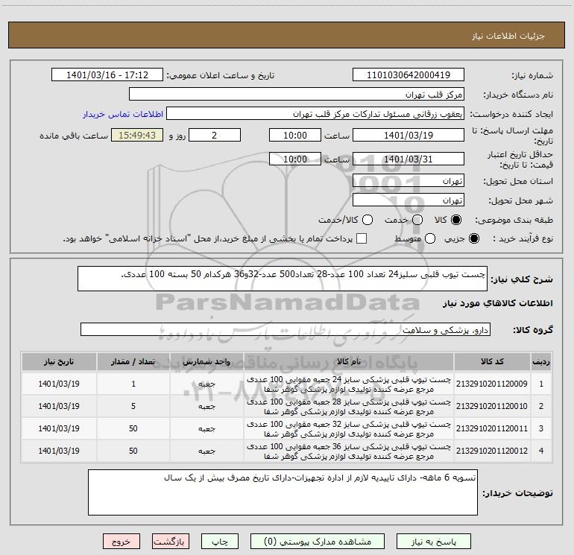Screen dimensions: 574x555
Task: Click the جعبه unit in row 1
Action: point(206,384)
